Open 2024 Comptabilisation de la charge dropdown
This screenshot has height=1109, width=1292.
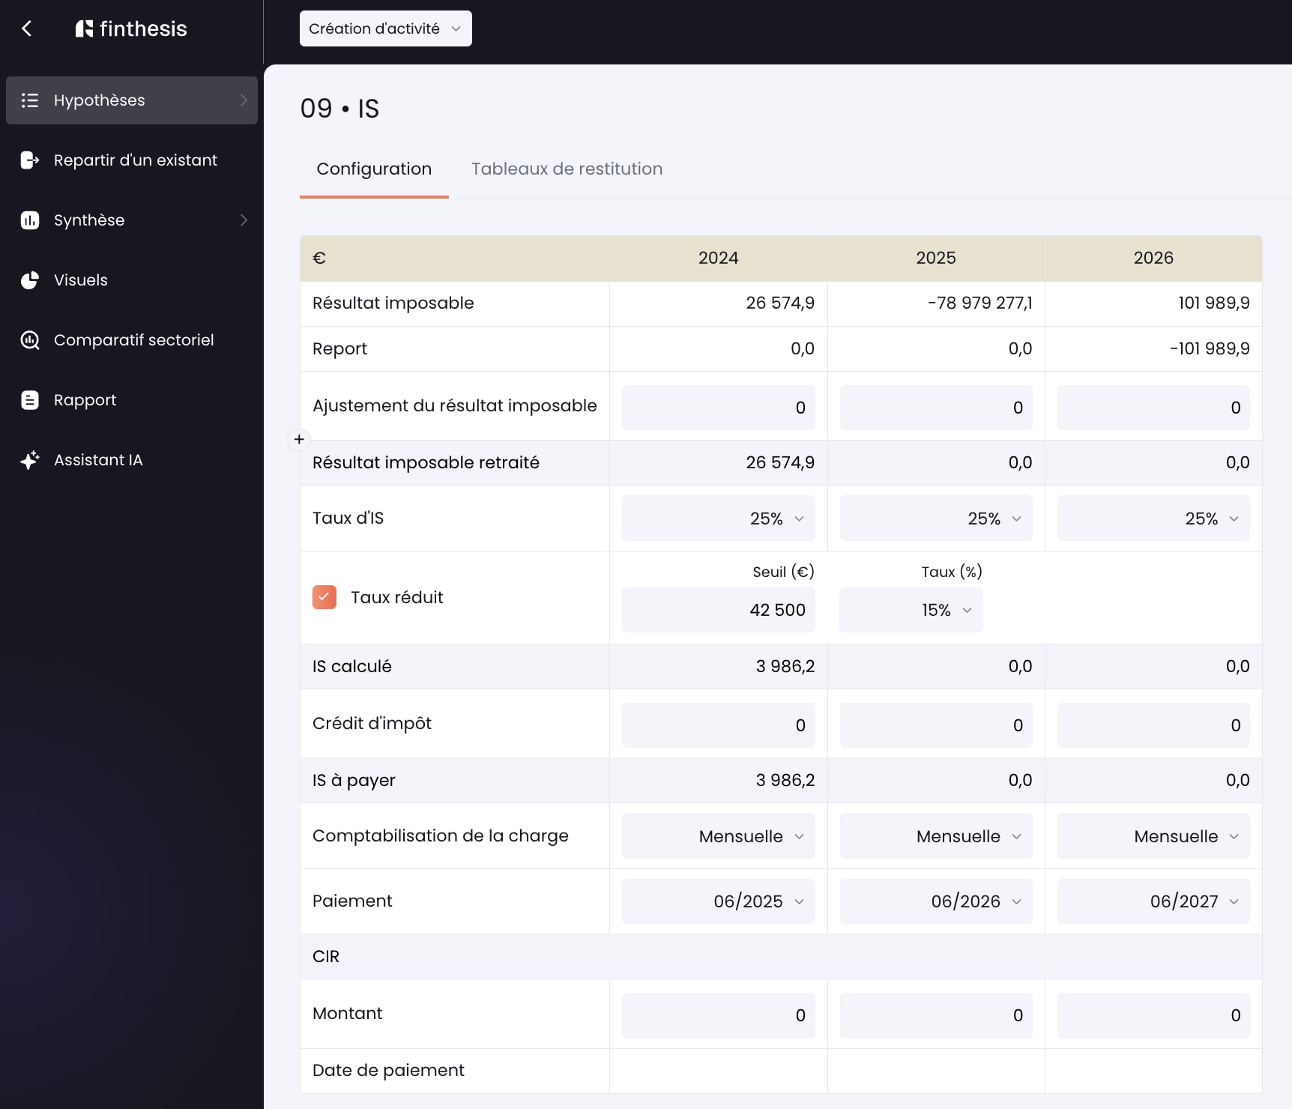coord(719,836)
